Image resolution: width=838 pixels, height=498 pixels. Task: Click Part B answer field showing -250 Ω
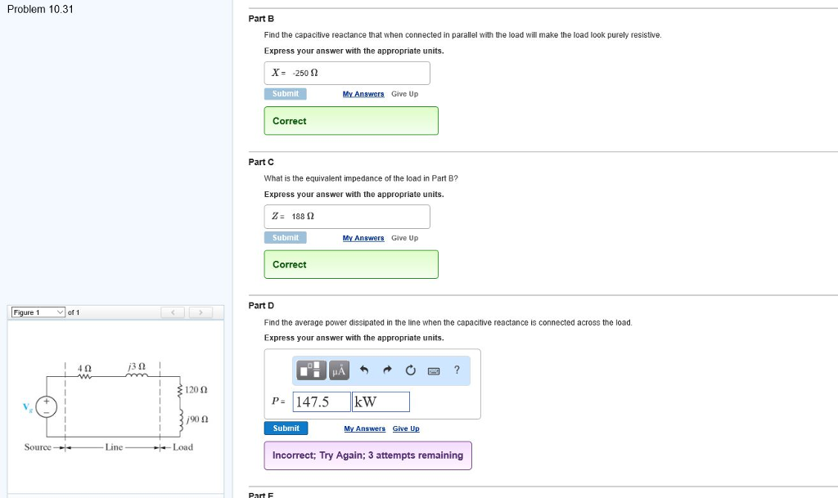tap(347, 73)
